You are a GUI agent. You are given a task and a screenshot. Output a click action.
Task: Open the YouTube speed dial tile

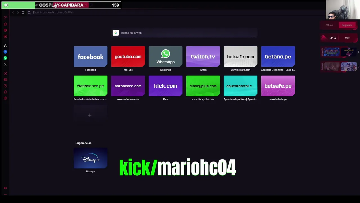[128, 57]
